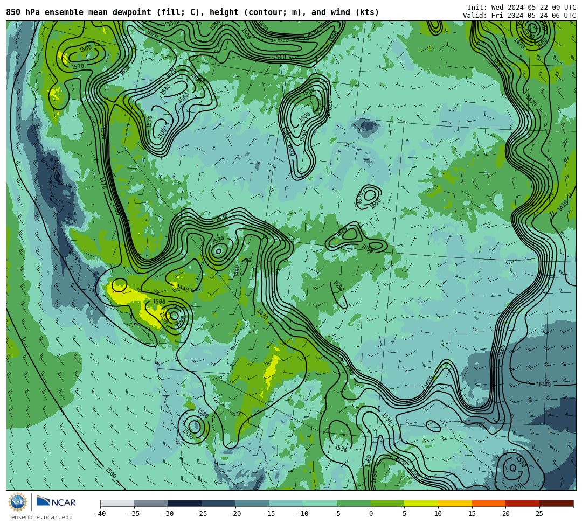Click the '-5' colorbar tick label
The width and height of the screenshot is (582, 524).
pos(337,514)
